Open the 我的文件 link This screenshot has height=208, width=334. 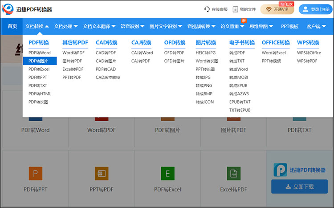point(244,9)
